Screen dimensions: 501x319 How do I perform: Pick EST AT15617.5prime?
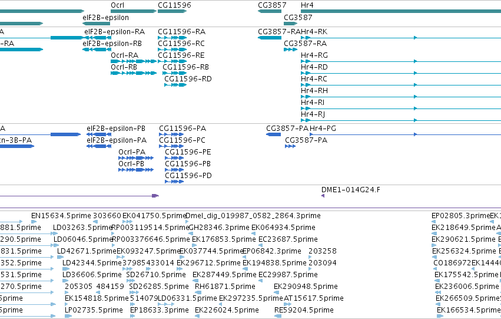tap(313, 299)
